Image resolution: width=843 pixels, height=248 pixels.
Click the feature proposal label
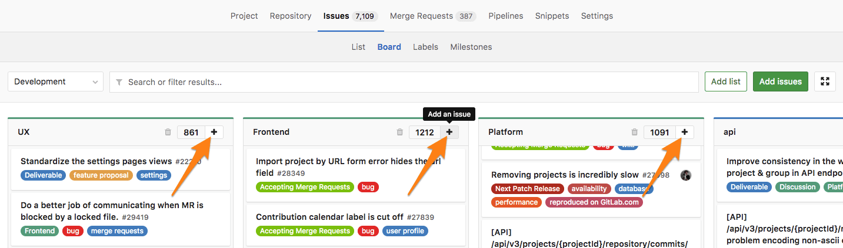pyautogui.click(x=101, y=175)
